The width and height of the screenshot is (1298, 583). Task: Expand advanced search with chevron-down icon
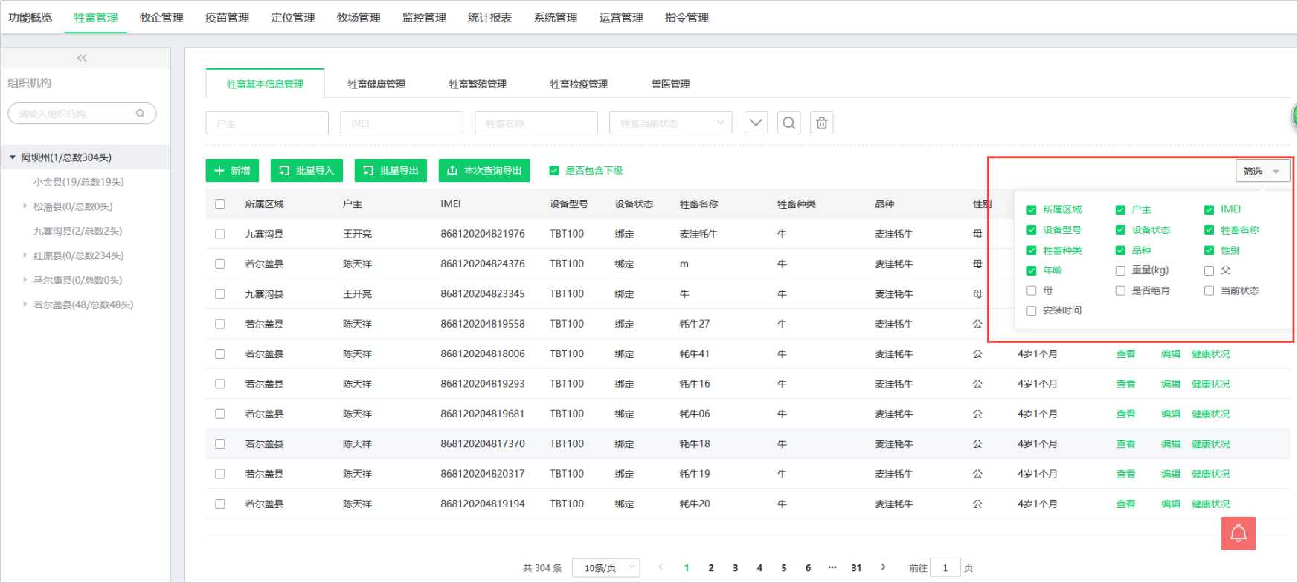[x=756, y=123]
